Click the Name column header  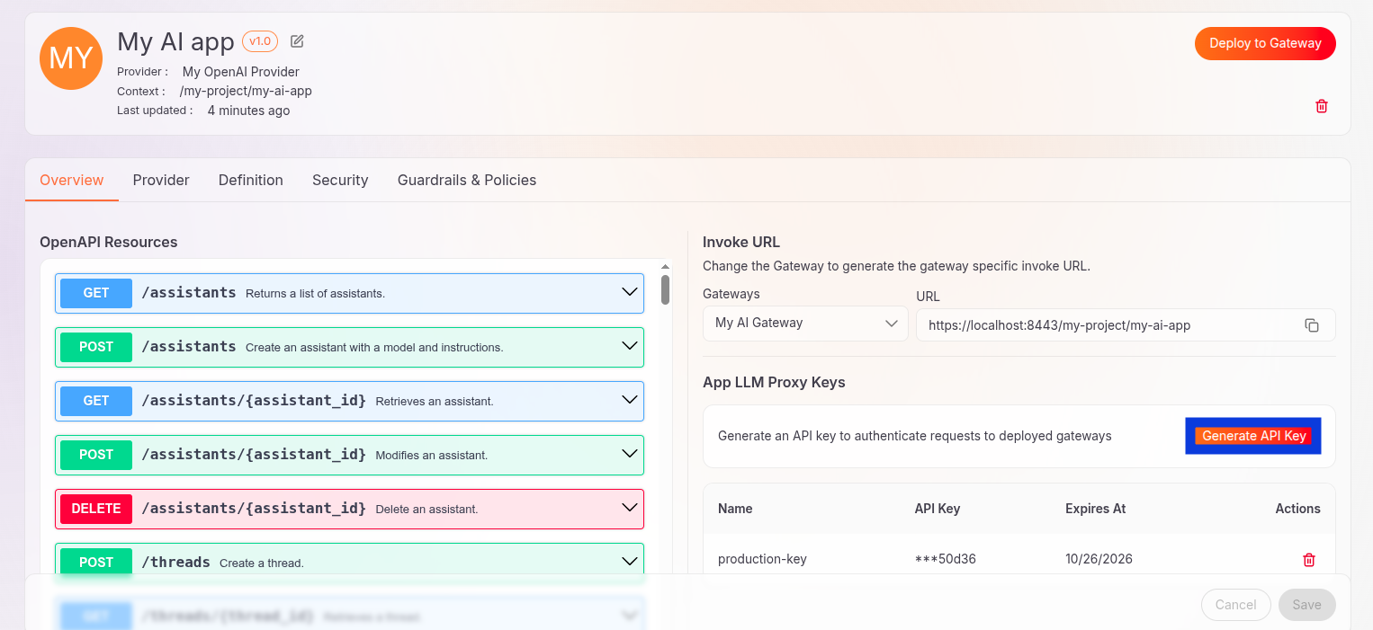[735, 509]
